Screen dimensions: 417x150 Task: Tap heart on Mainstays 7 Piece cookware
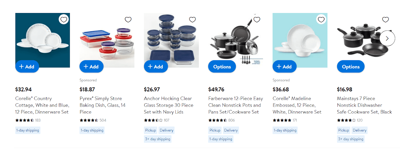click(x=385, y=19)
